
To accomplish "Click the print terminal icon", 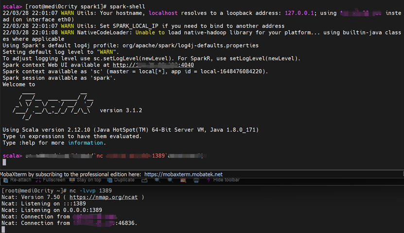I will [x=196, y=180].
